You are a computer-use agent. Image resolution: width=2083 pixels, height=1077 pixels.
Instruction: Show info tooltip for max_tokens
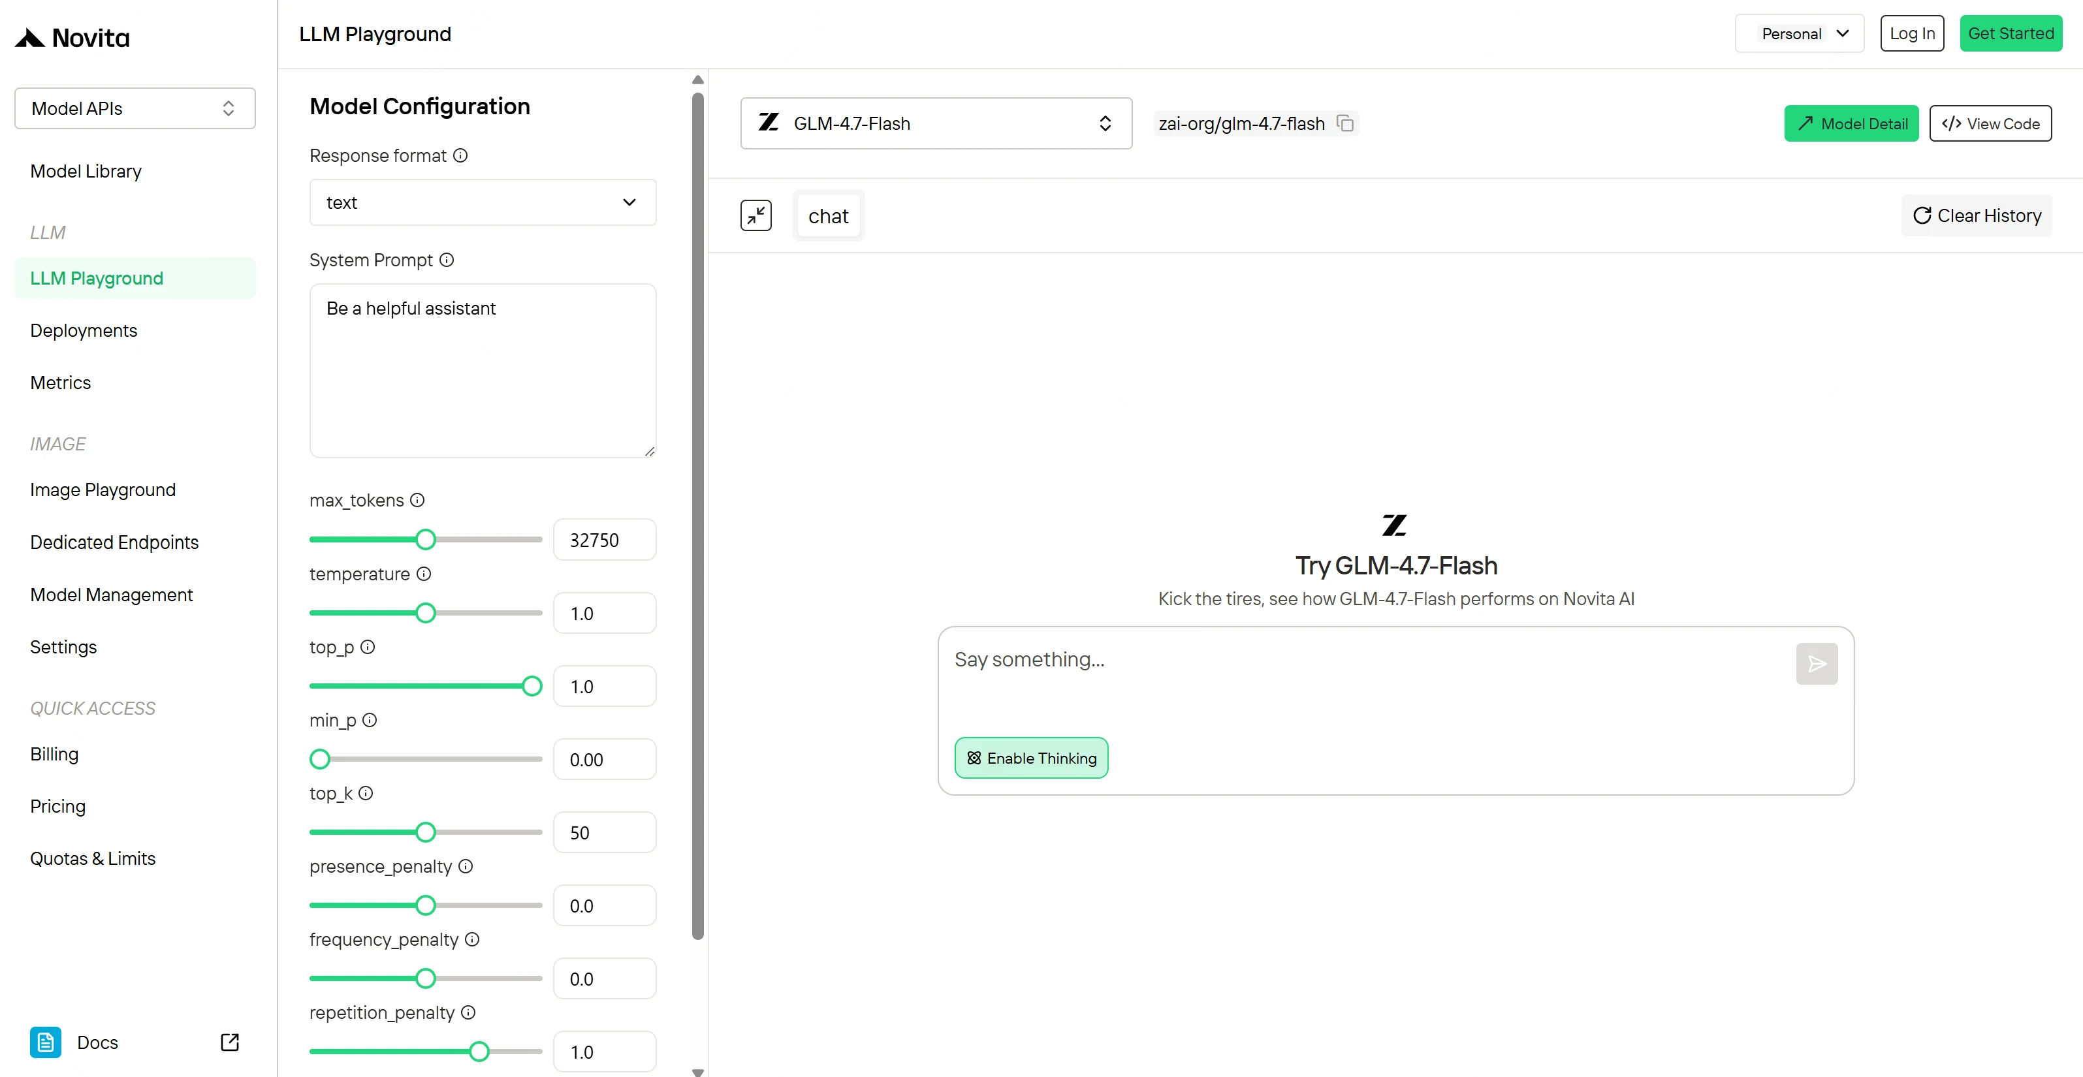[417, 500]
